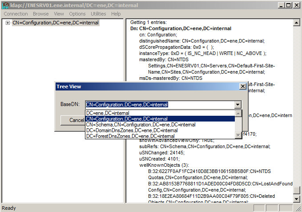This screenshot has height=212, width=302.
Task: Open the BaseDN dropdown arrow
Action: pyautogui.click(x=238, y=105)
